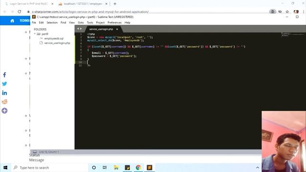Go back in Chrome

point(5,11)
